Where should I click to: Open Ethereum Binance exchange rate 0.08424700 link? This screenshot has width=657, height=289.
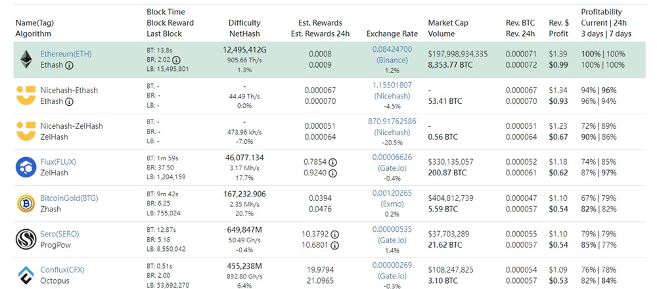pos(392,49)
